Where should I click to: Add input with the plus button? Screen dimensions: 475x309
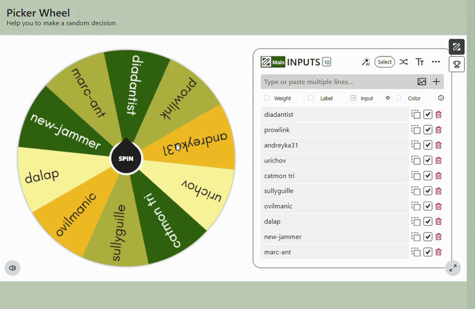pos(436,82)
